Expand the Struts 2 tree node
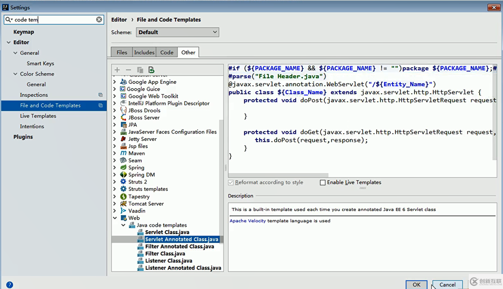This screenshot has height=289, width=503. pos(115,182)
